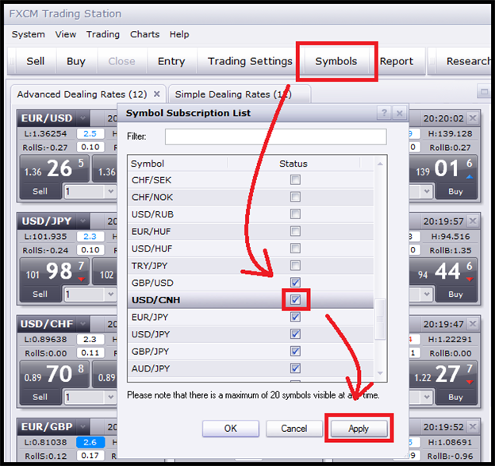Click Apply in subscription dialog
Image resolution: width=495 pixels, height=466 pixels.
(x=359, y=429)
